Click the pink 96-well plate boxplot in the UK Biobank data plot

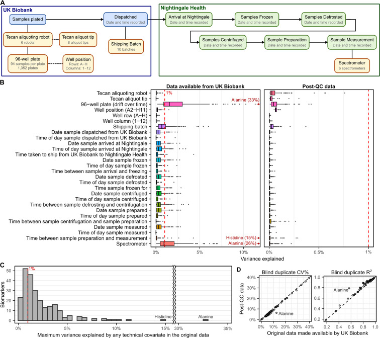pos(173,104)
